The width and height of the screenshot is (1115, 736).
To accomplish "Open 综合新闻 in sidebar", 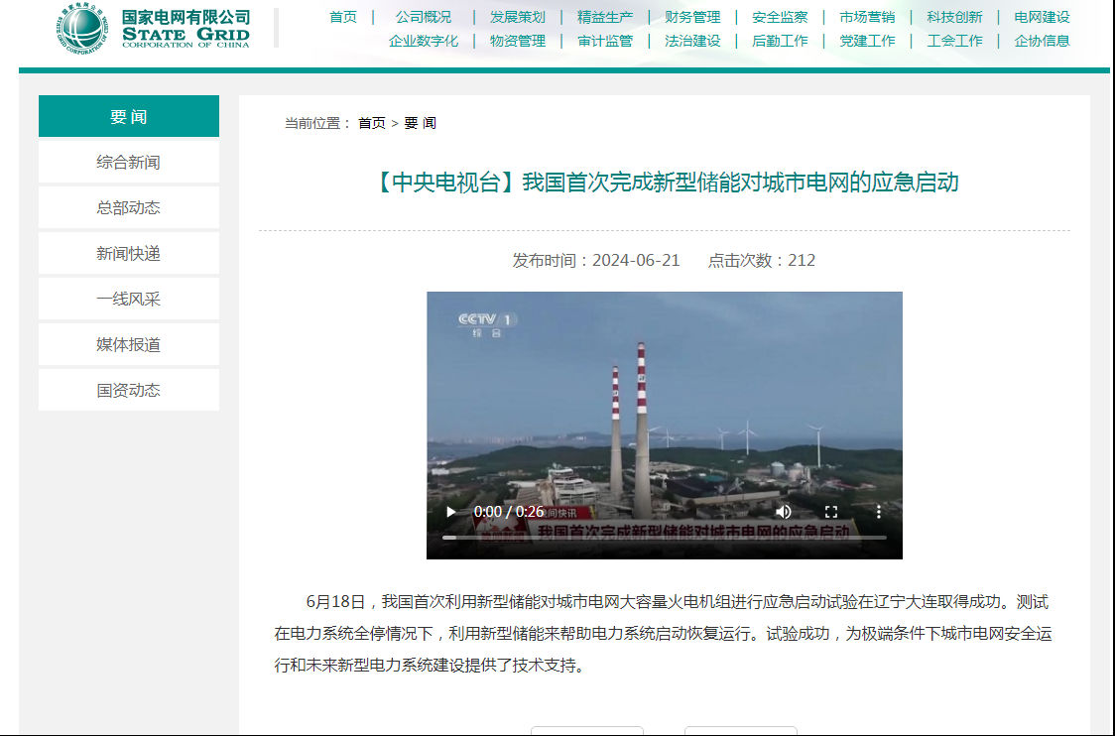I will point(129,162).
